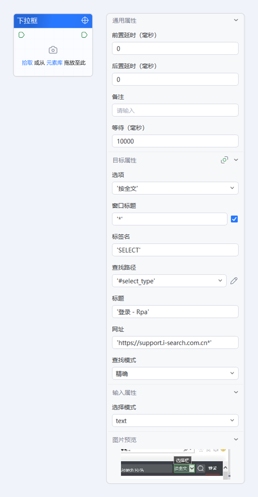Open the 查找模式 dropdown showing 精确

point(175,374)
